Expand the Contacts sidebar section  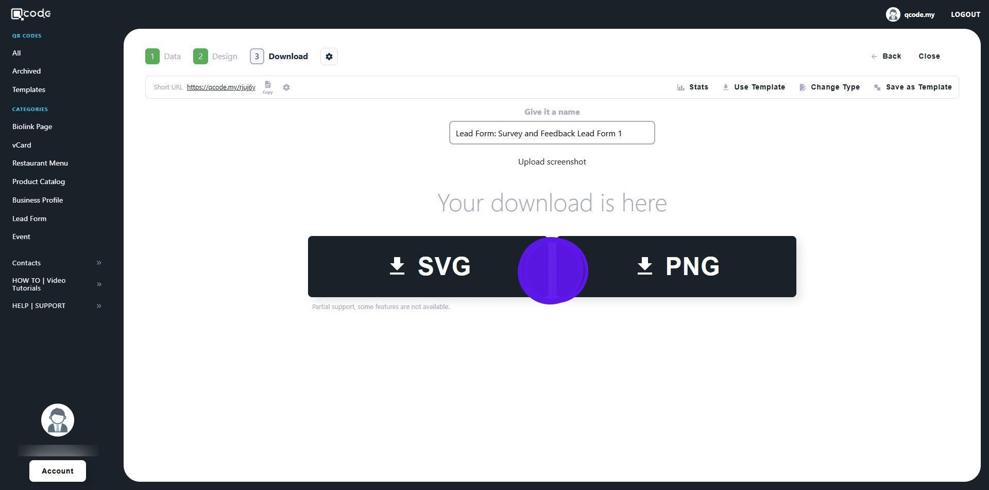tap(57, 263)
